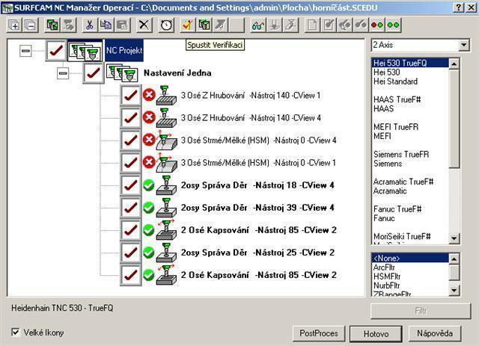Viewport: 479px width, 346px height.
Task: Click Nastavení Jedna setup icon
Action: [123, 73]
